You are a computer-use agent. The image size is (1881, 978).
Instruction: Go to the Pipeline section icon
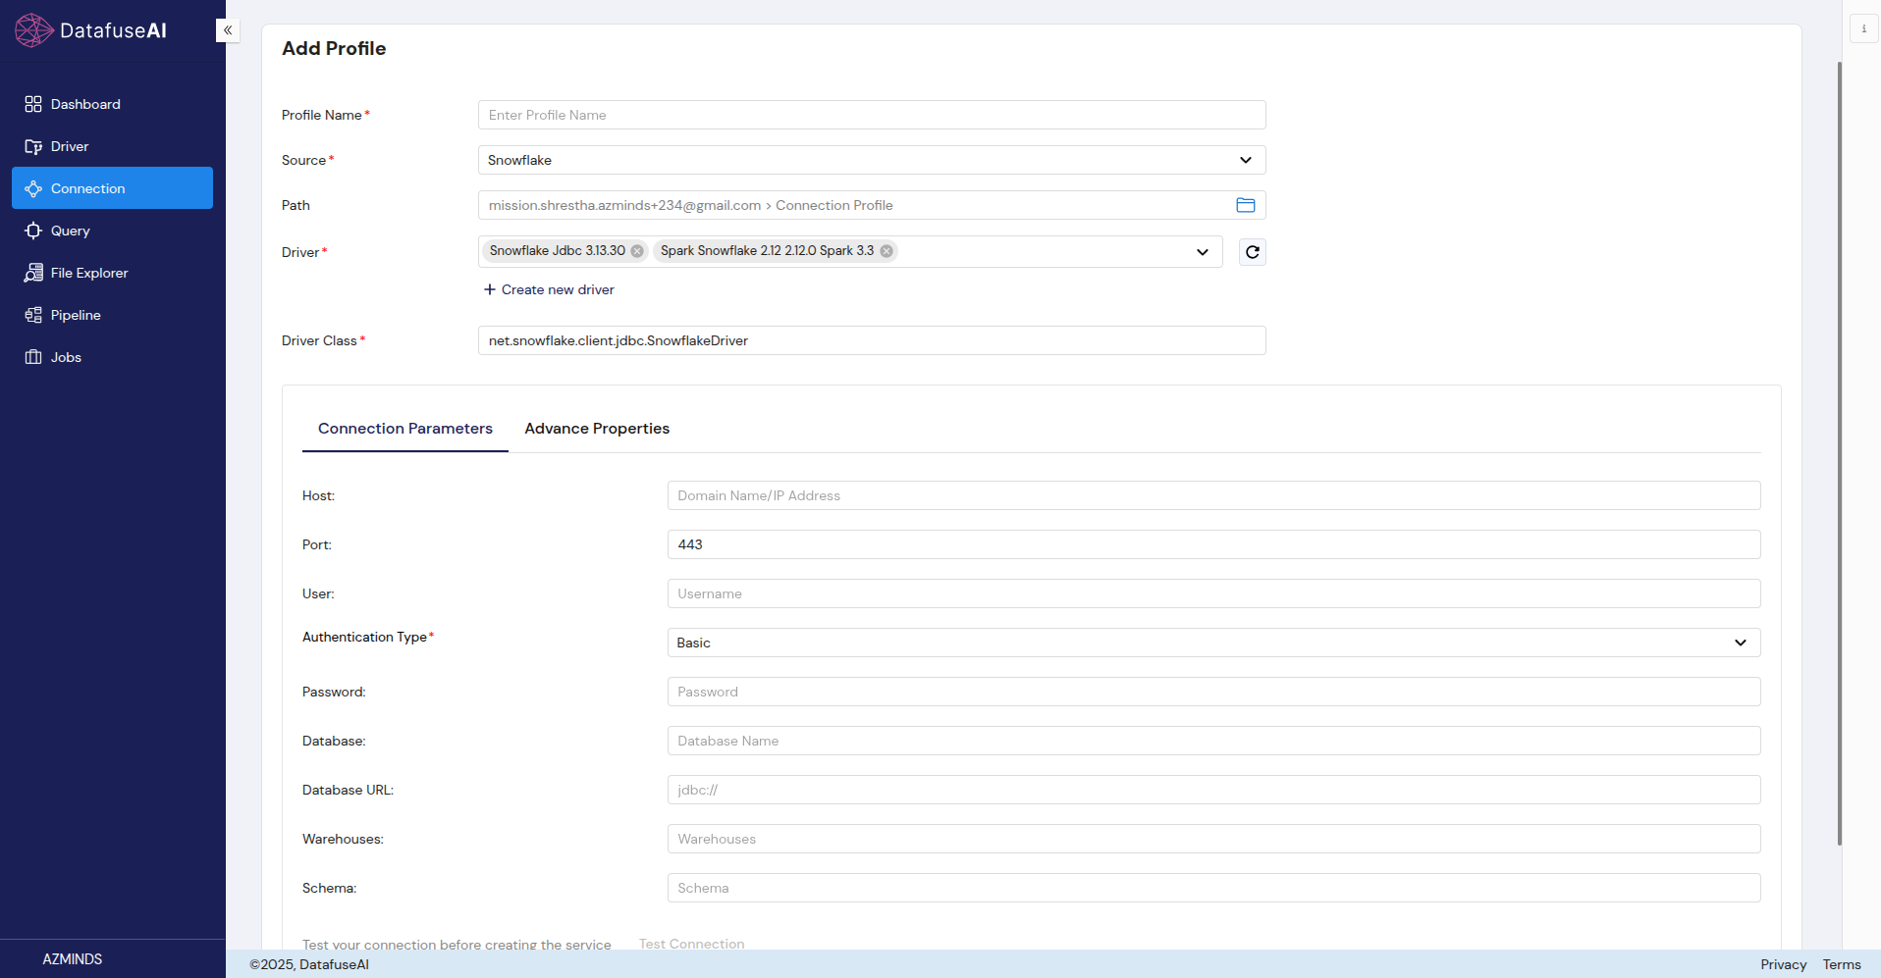coord(33,315)
